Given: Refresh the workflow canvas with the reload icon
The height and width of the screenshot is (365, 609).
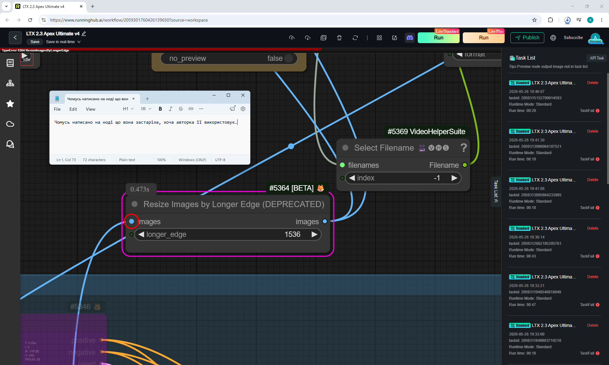Looking at the screenshot, I should pyautogui.click(x=355, y=38).
